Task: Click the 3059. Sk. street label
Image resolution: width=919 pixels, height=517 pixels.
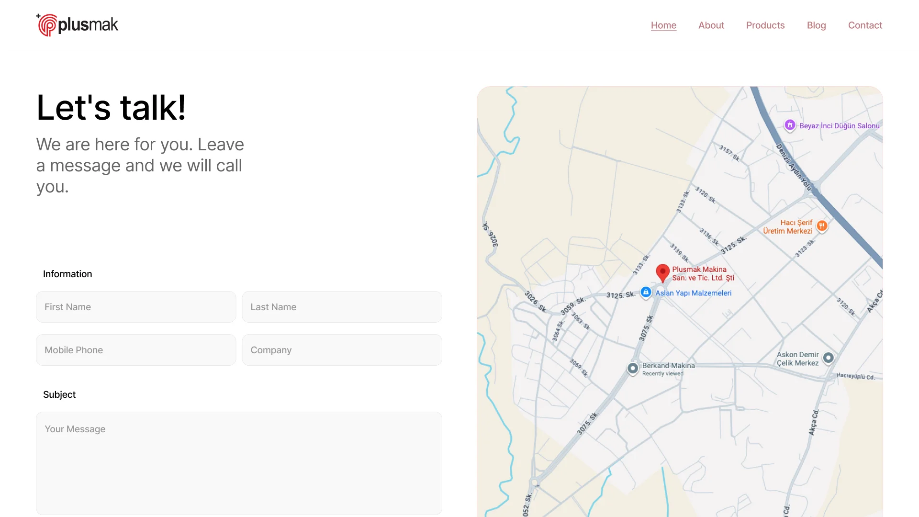Action: click(x=572, y=306)
